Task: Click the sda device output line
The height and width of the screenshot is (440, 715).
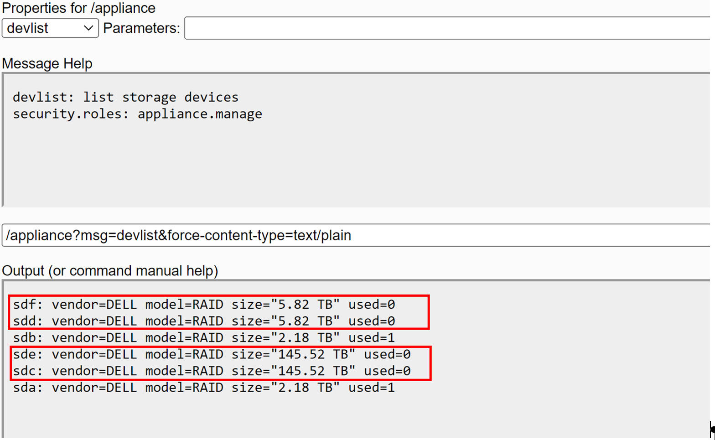Action: [x=204, y=388]
